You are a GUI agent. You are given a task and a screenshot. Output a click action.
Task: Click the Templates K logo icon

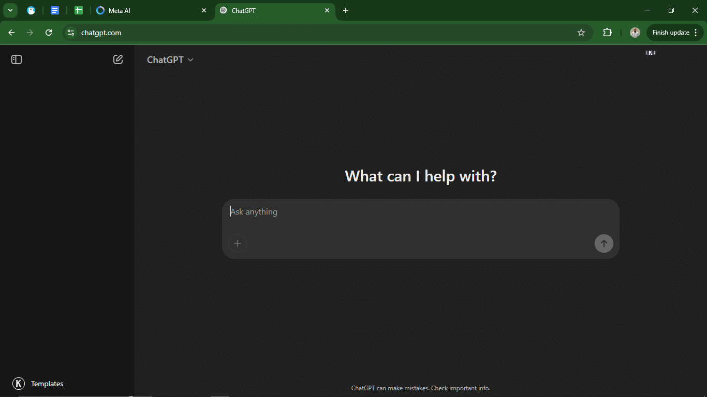tap(19, 384)
